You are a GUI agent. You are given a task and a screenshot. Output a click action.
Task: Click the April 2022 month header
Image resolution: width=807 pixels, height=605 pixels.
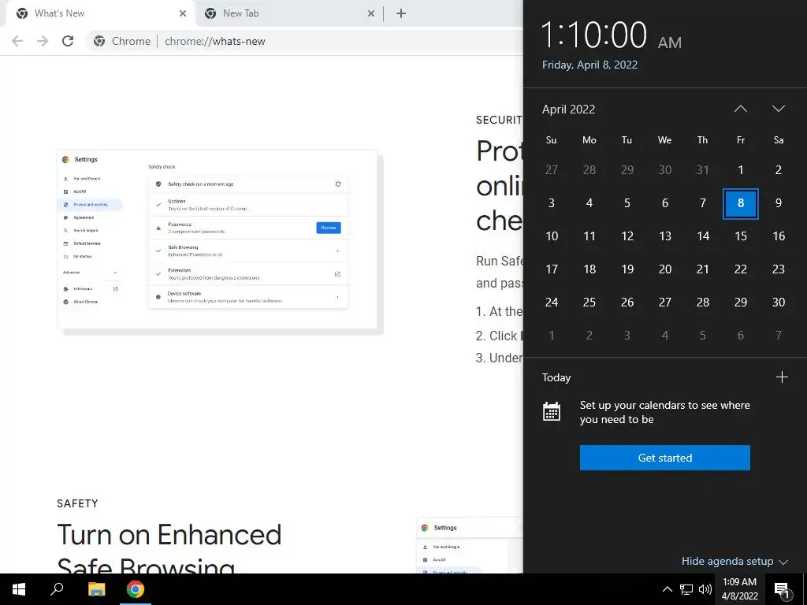pos(568,109)
